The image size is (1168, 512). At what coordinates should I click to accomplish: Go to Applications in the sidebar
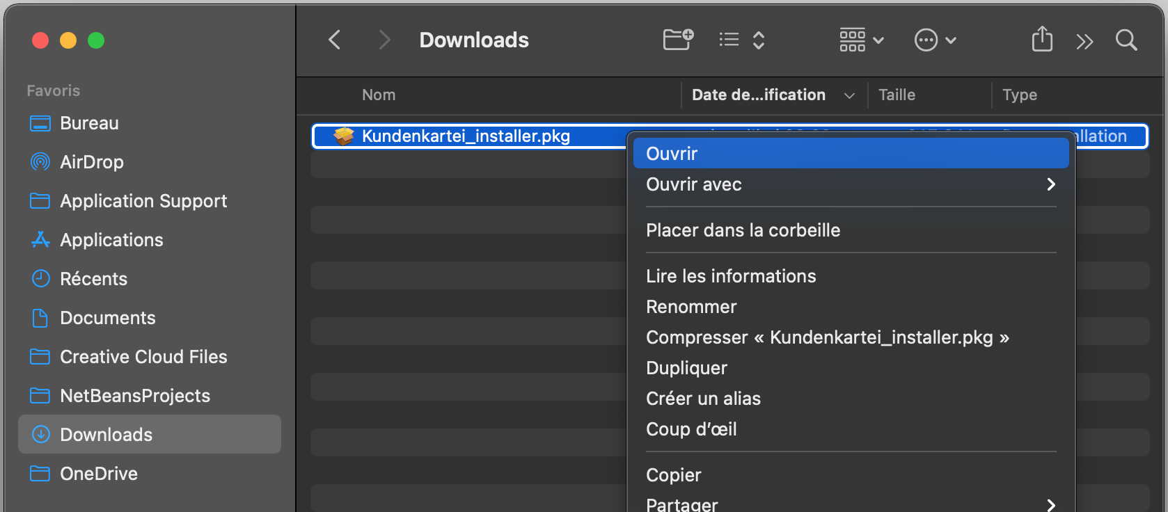coord(149,240)
